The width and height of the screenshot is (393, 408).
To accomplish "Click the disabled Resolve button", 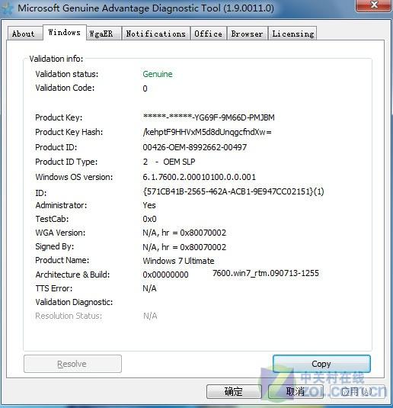I will pyautogui.click(x=72, y=364).
